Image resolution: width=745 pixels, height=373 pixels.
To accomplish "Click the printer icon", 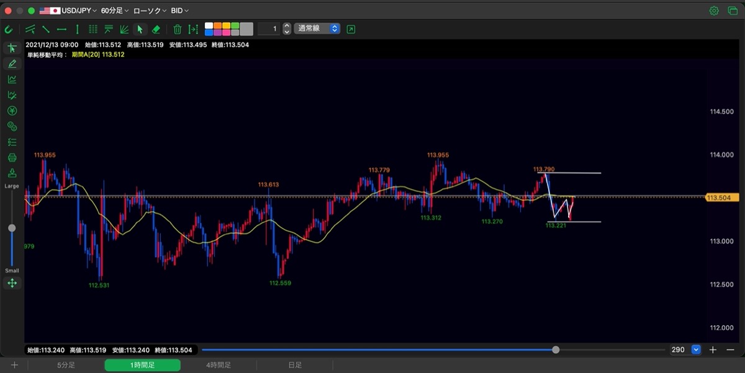I will coord(12,157).
